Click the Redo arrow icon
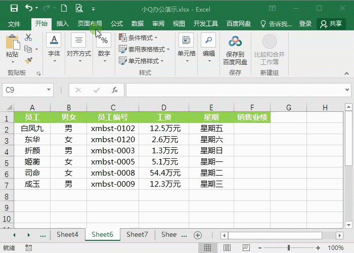Screen dimensions: 354x253 pos(47,8)
